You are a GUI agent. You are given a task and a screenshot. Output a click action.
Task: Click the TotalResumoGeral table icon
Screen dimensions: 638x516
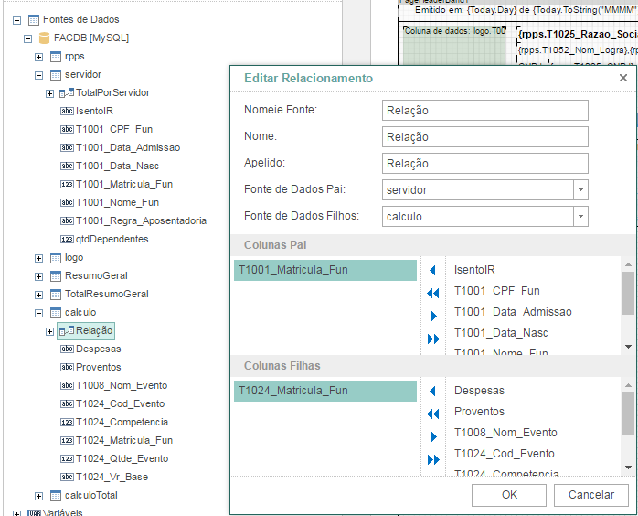(56, 295)
